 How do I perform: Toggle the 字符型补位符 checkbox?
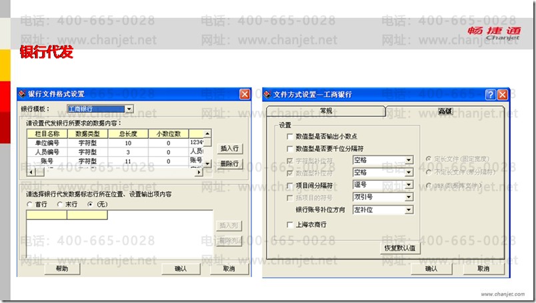pyautogui.click(x=290, y=161)
